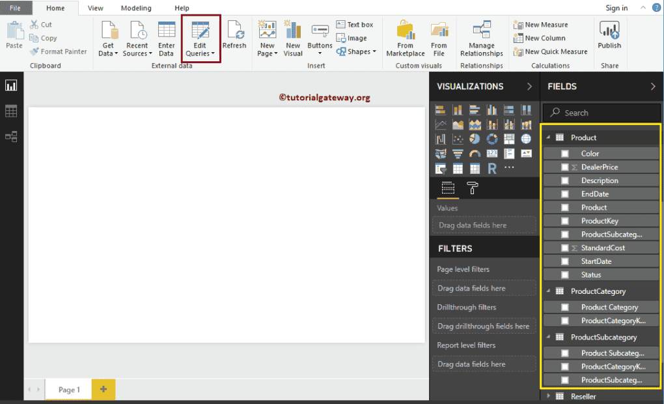Check the DealerPrice field checkbox
This screenshot has width=664, height=404.
pyautogui.click(x=564, y=167)
